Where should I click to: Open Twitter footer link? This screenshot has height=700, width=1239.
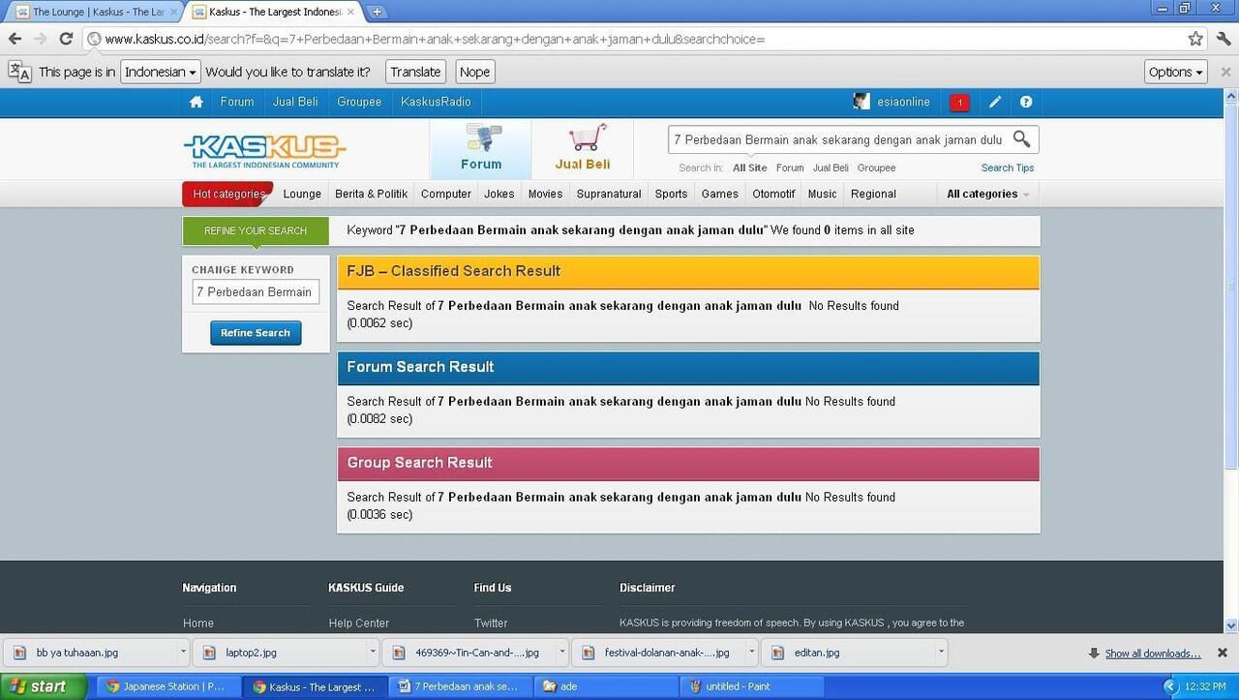click(491, 623)
